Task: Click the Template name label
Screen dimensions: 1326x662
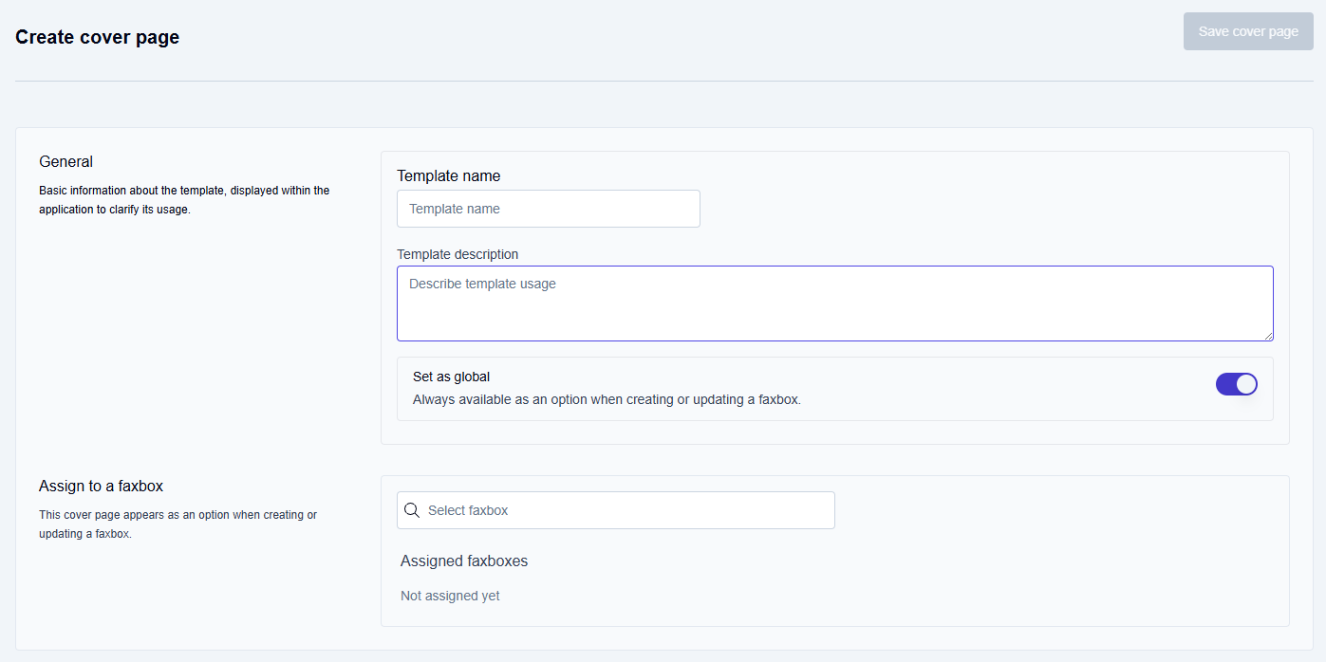Action: coord(448,176)
